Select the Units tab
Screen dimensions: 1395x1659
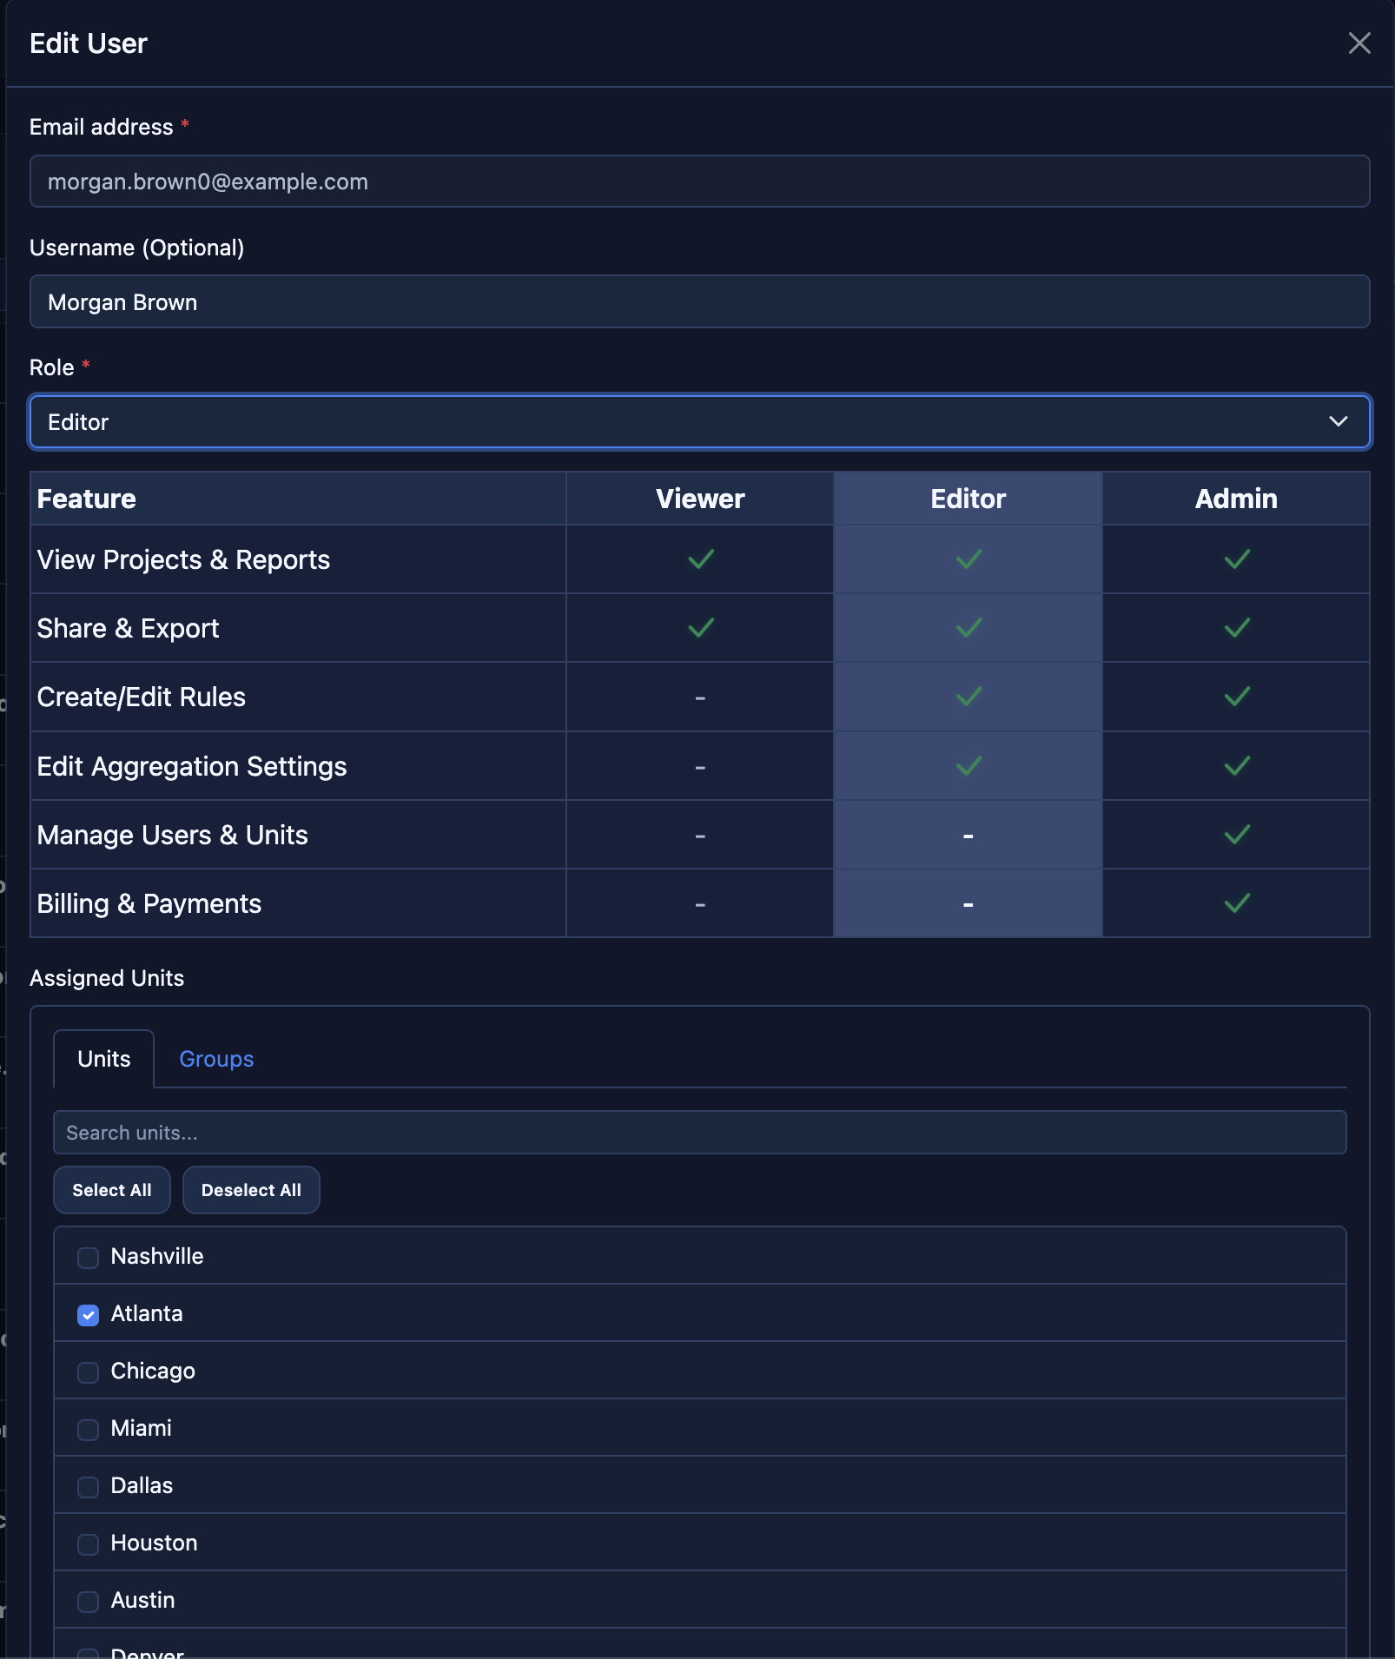[x=103, y=1059]
